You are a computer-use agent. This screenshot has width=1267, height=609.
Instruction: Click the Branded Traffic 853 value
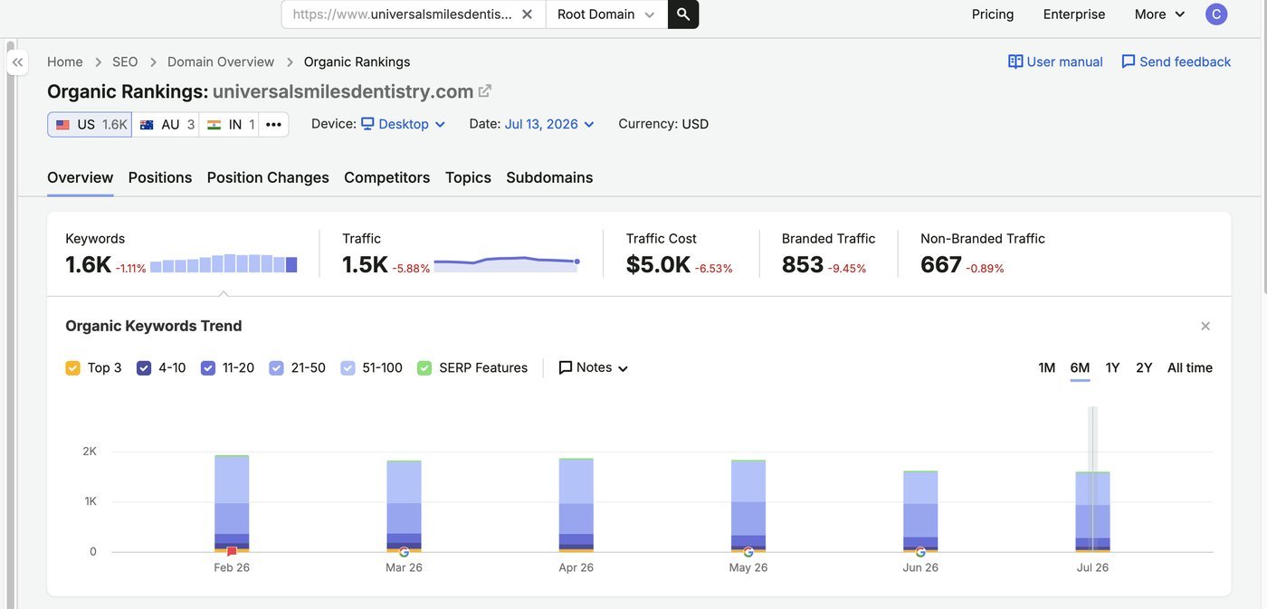pos(803,264)
